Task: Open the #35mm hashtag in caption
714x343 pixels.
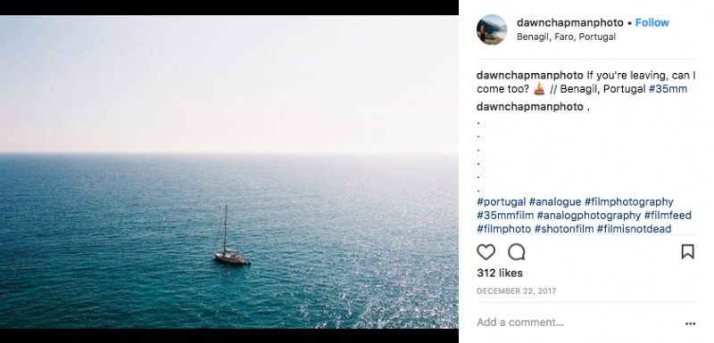Action: pyautogui.click(x=668, y=89)
